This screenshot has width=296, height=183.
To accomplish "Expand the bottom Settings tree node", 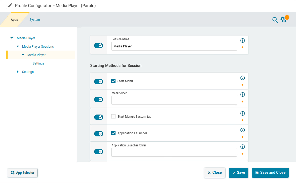I will 18,72.
